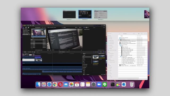Open Final Cut Pro from the Dock

click(118, 84)
